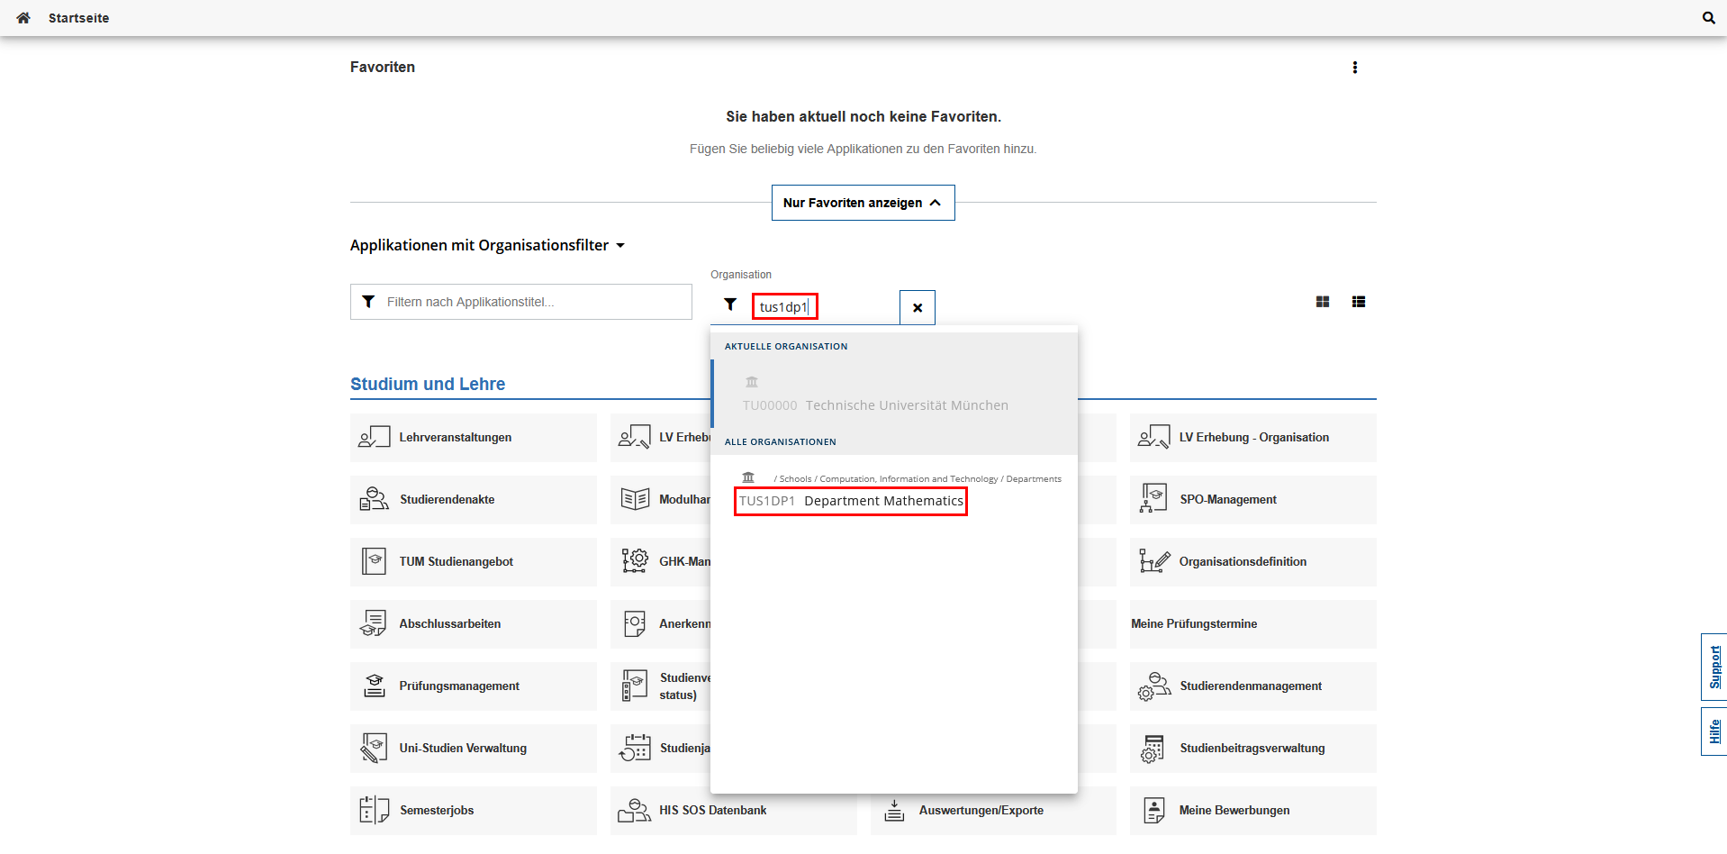The image size is (1727, 854).
Task: Switch to grid tile view
Action: (1322, 302)
